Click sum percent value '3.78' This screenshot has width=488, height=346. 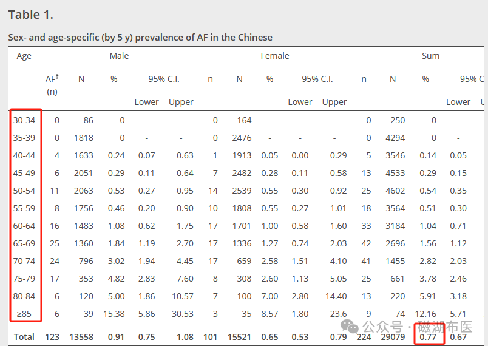coord(428,279)
